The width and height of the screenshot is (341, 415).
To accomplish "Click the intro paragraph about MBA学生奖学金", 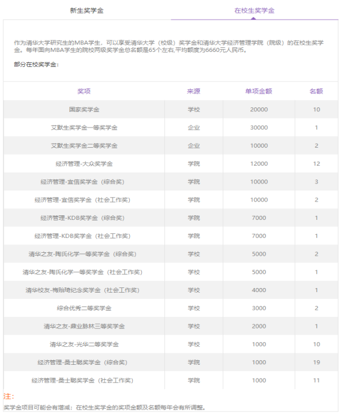I will tap(168, 46).
